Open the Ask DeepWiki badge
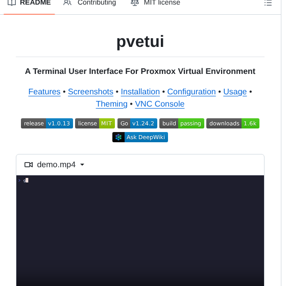 pos(140,137)
